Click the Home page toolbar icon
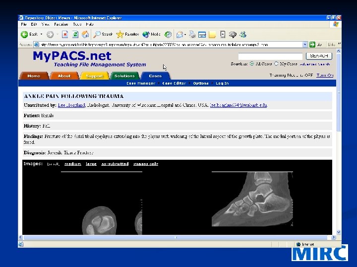 [x=85, y=35]
